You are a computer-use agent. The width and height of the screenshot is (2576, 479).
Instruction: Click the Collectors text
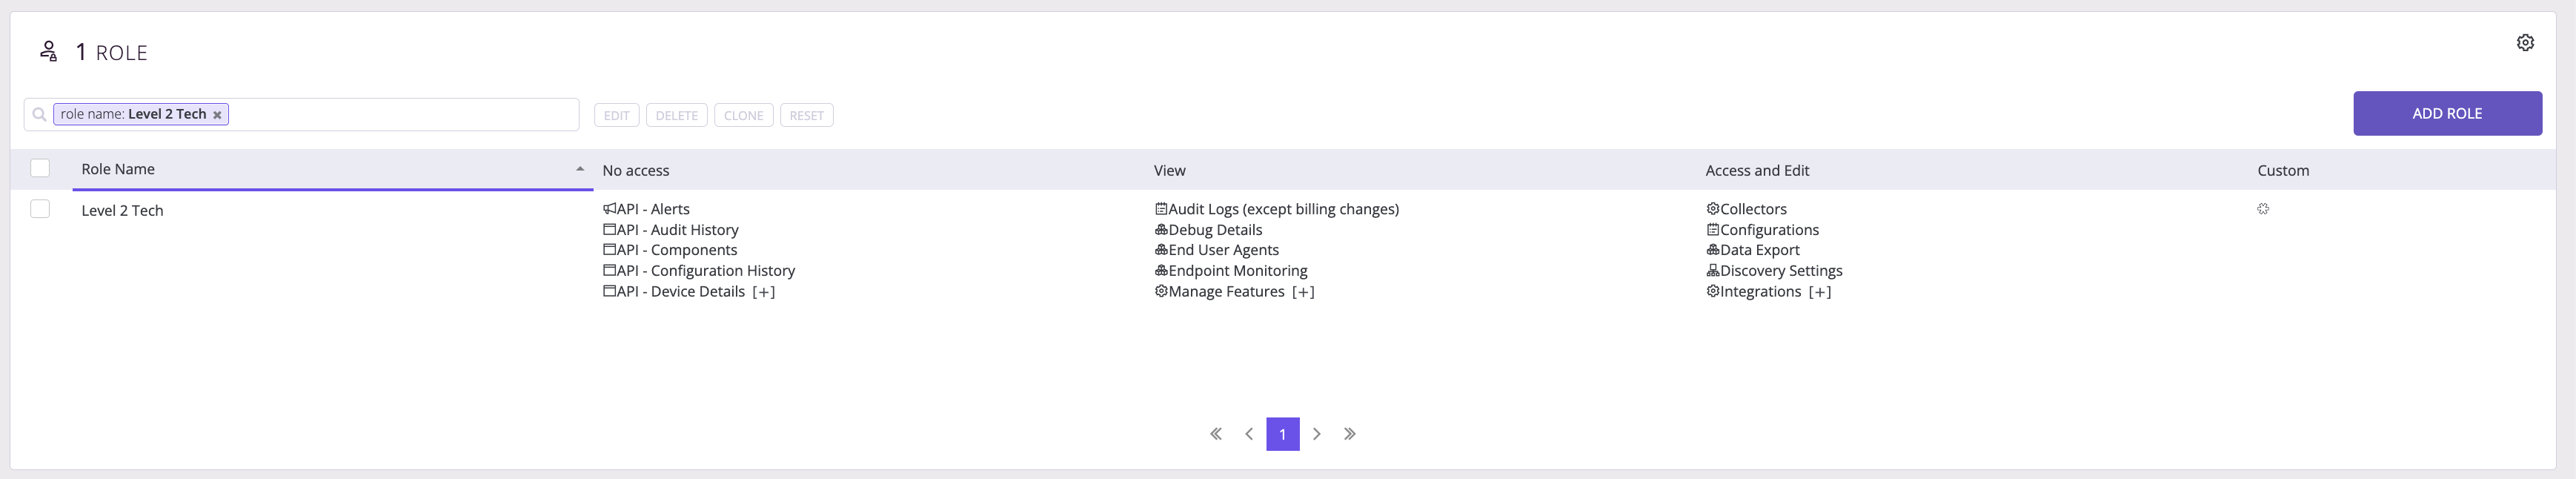click(1754, 209)
